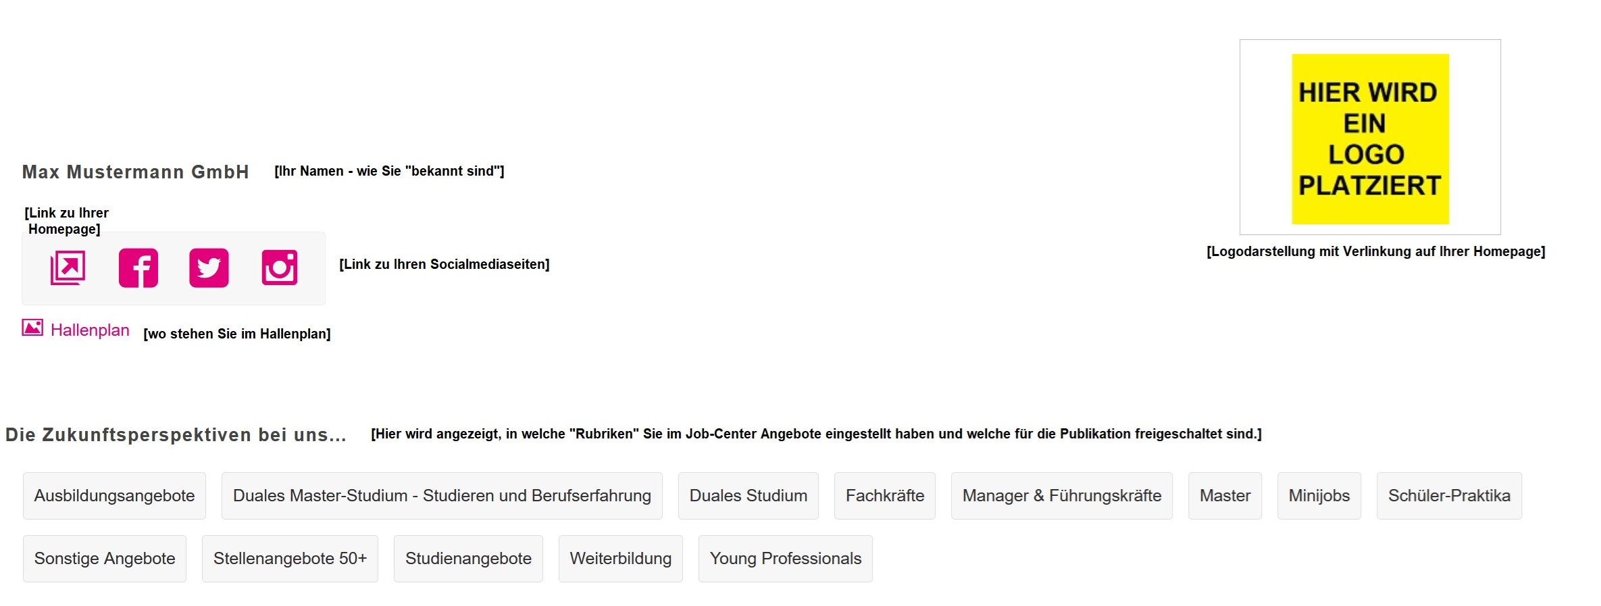
Task: Open the company homepage via external link icon
Action: [x=68, y=268]
